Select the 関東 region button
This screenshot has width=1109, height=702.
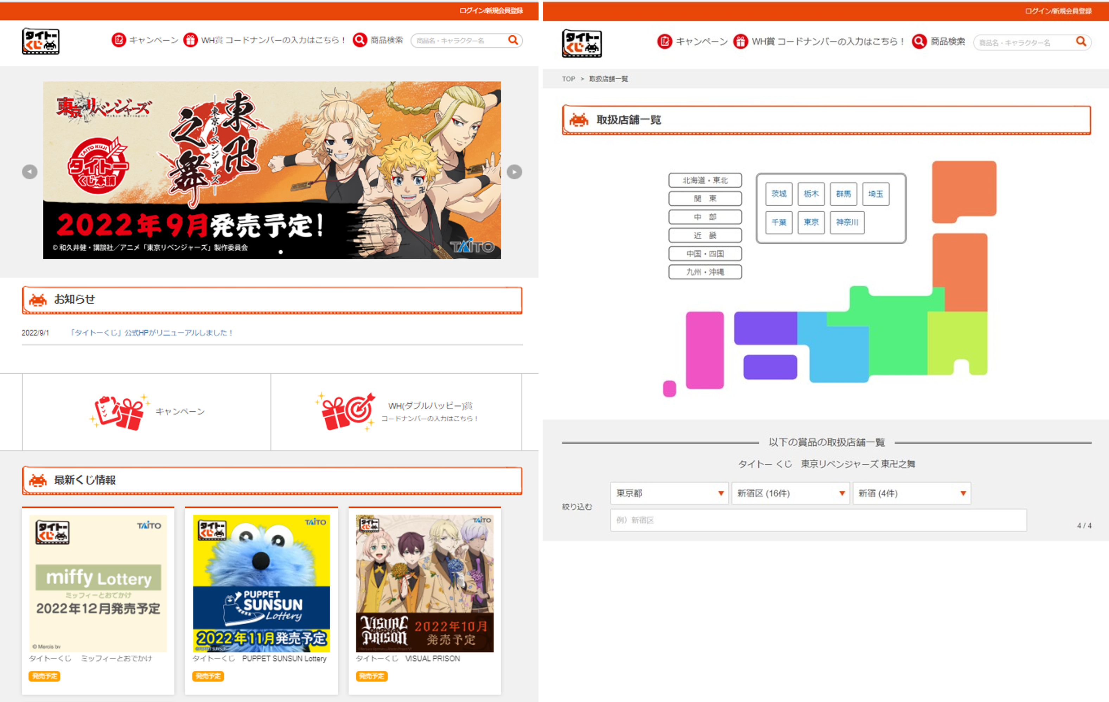pos(705,198)
